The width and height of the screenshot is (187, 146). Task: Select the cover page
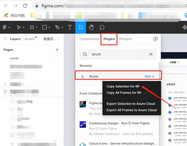coord(14,58)
